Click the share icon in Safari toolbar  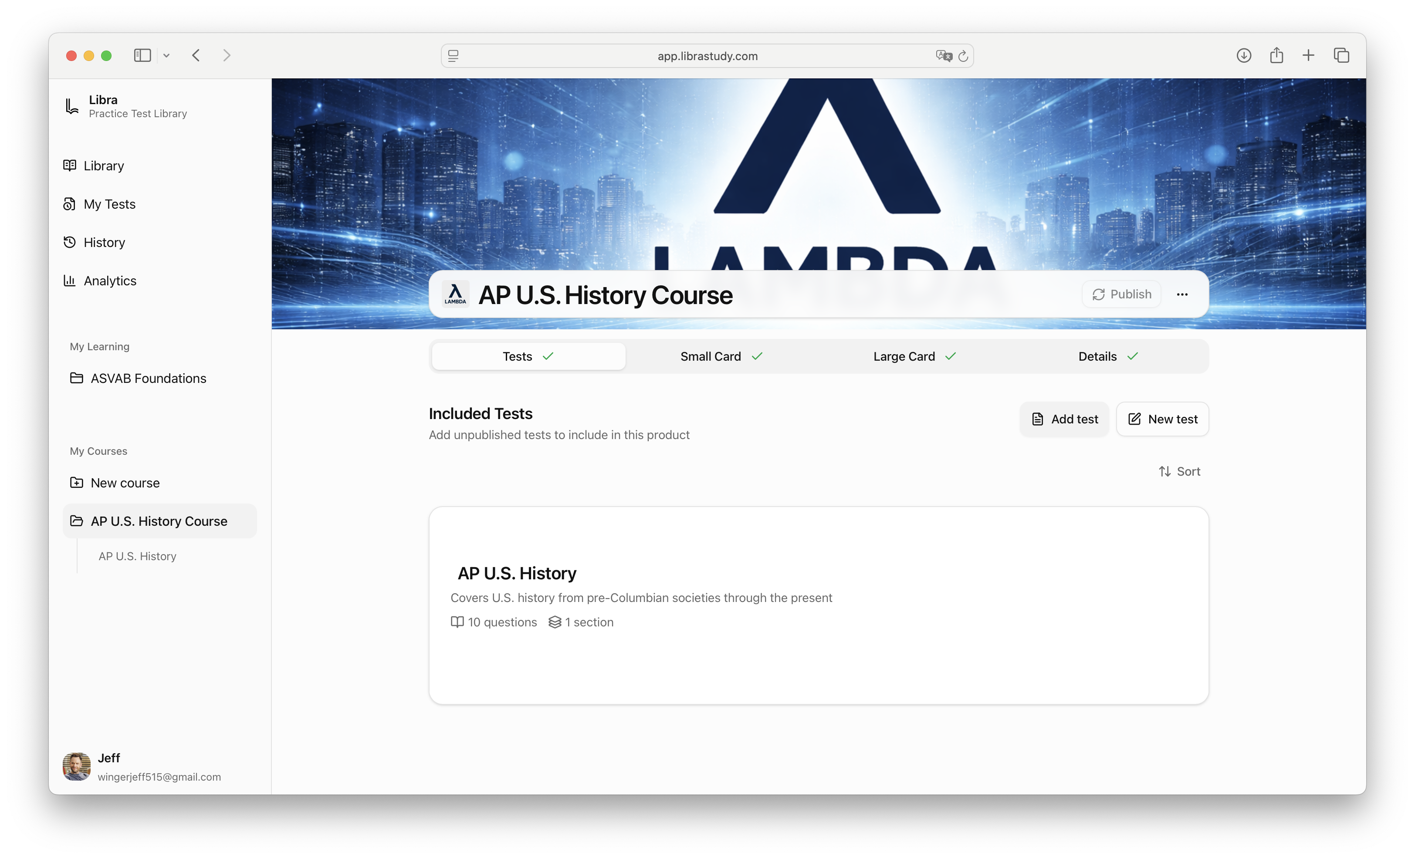tap(1276, 56)
